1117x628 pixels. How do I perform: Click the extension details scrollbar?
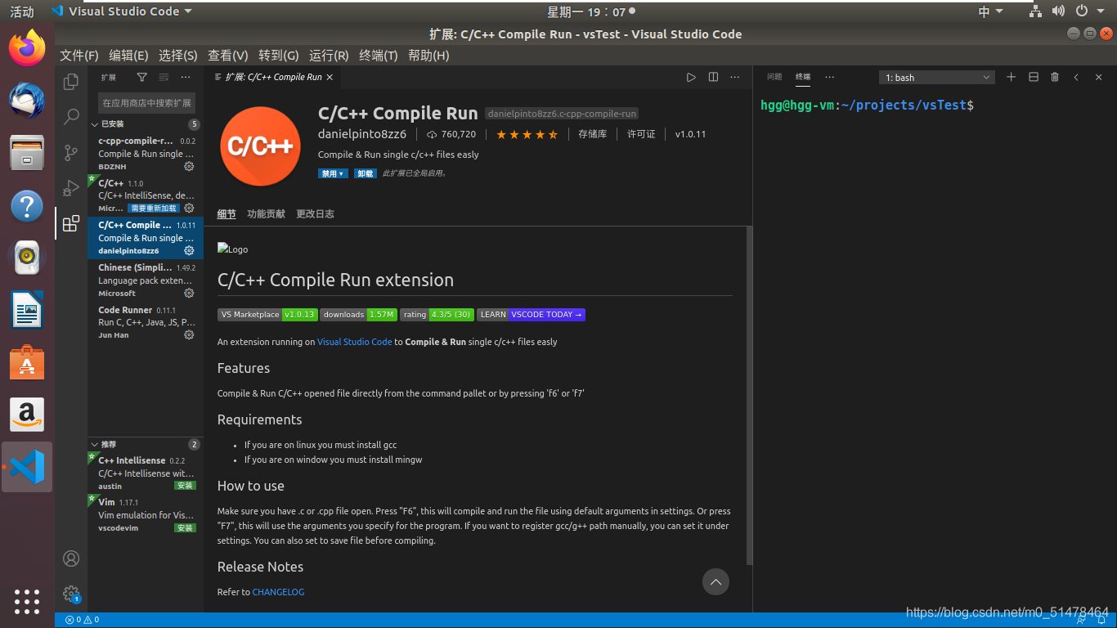(750, 397)
